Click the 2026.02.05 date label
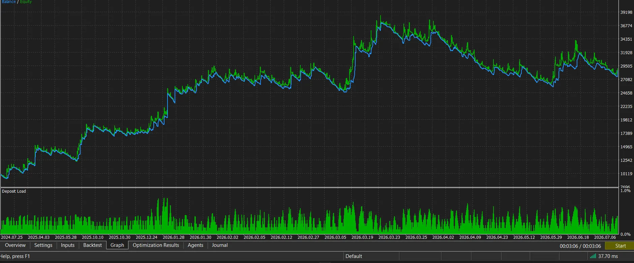634x263 pixels. [254, 237]
